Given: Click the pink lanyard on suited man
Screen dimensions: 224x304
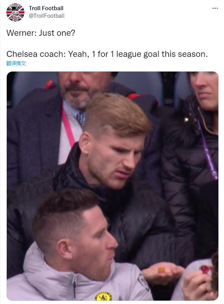Looking at the screenshot, I should click(68, 126).
